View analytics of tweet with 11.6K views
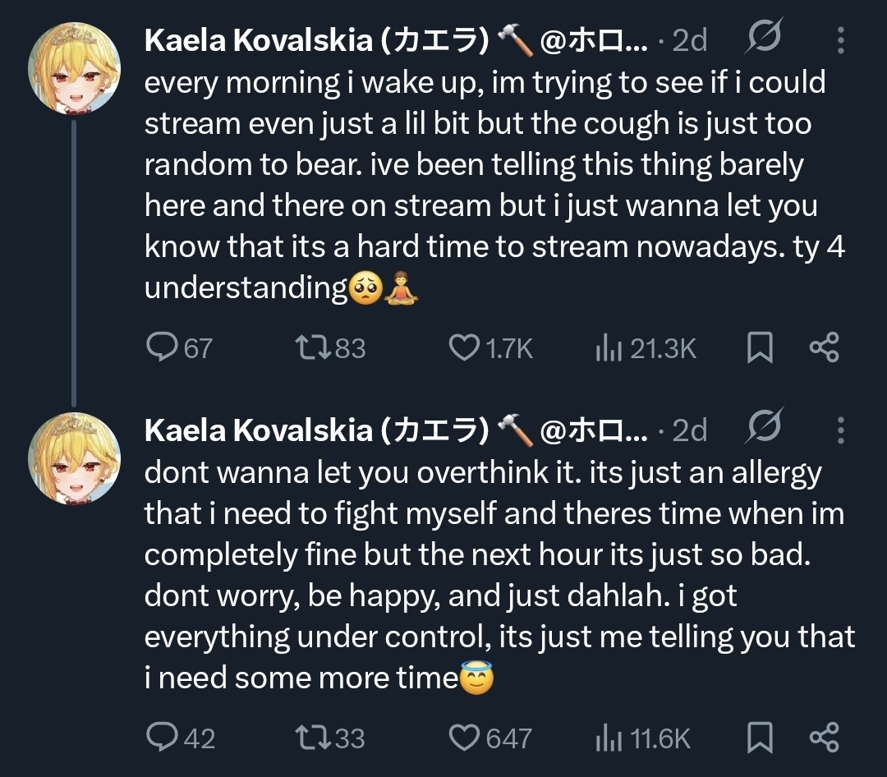Image resolution: width=887 pixels, height=777 pixels. click(608, 738)
